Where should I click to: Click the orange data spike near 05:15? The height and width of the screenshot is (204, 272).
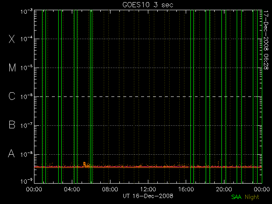pos(84,164)
